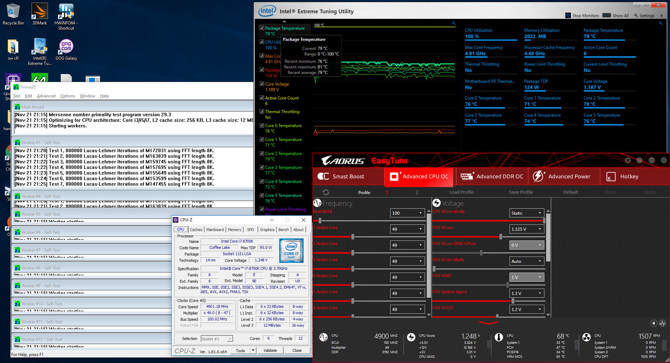
Task: Click Save Profile in EasyTune
Action: pos(521,192)
